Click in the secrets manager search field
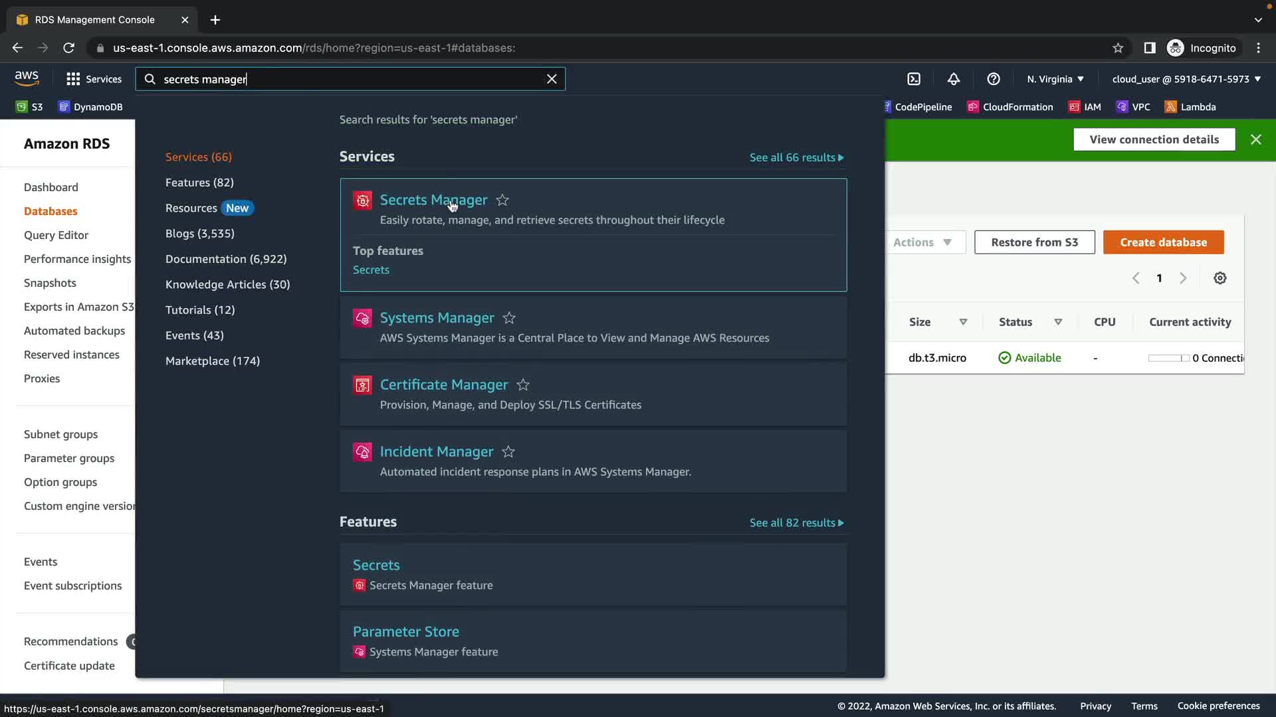 click(346, 79)
